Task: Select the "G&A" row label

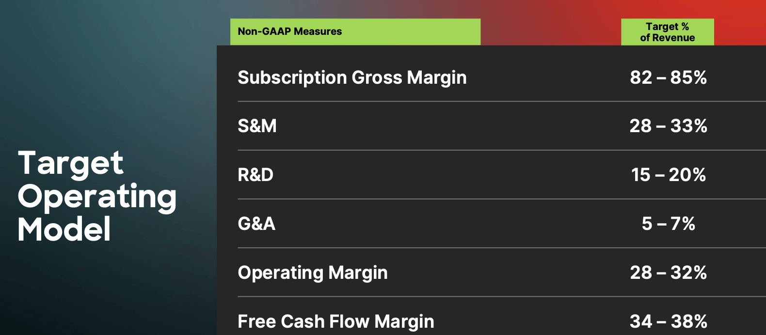Action: pyautogui.click(x=256, y=224)
